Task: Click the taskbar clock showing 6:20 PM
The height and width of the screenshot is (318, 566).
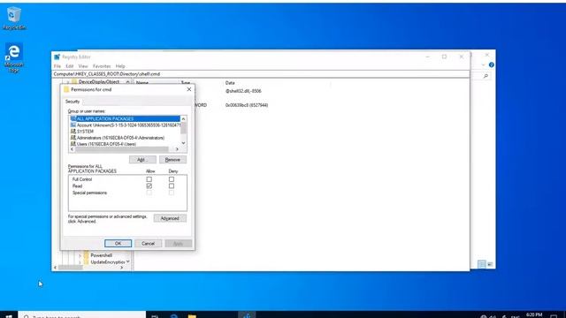Action: pos(534,315)
